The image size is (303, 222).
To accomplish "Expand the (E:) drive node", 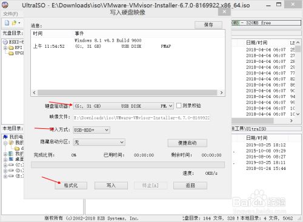I will (5, 176).
